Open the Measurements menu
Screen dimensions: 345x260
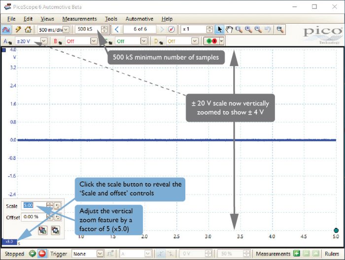point(79,19)
